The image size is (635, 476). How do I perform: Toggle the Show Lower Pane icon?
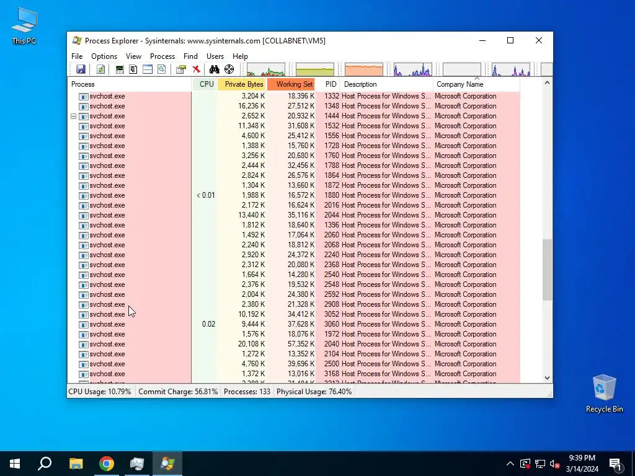148,69
